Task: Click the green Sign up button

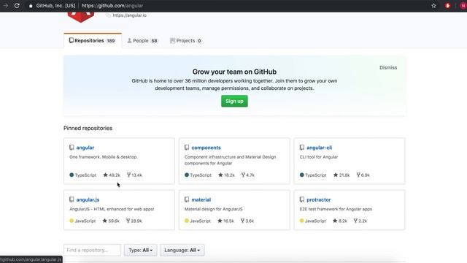Action: click(234, 101)
